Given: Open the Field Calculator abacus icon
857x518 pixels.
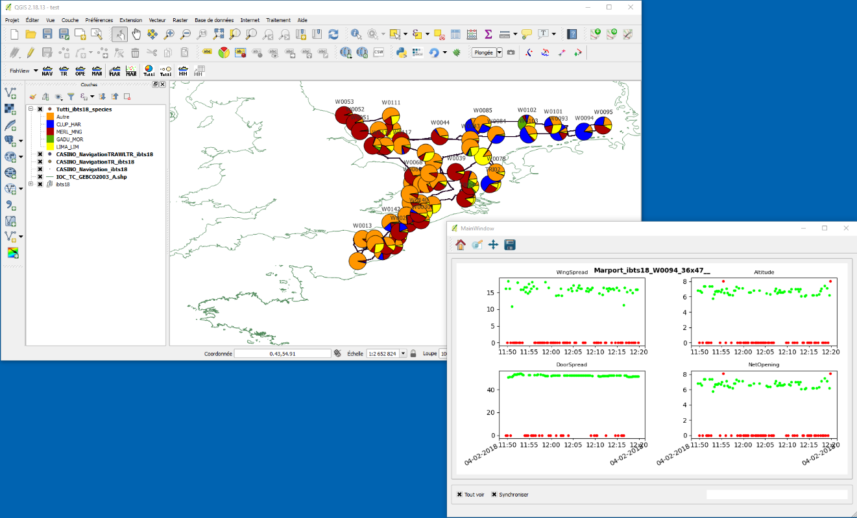Looking at the screenshot, I should pos(472,34).
